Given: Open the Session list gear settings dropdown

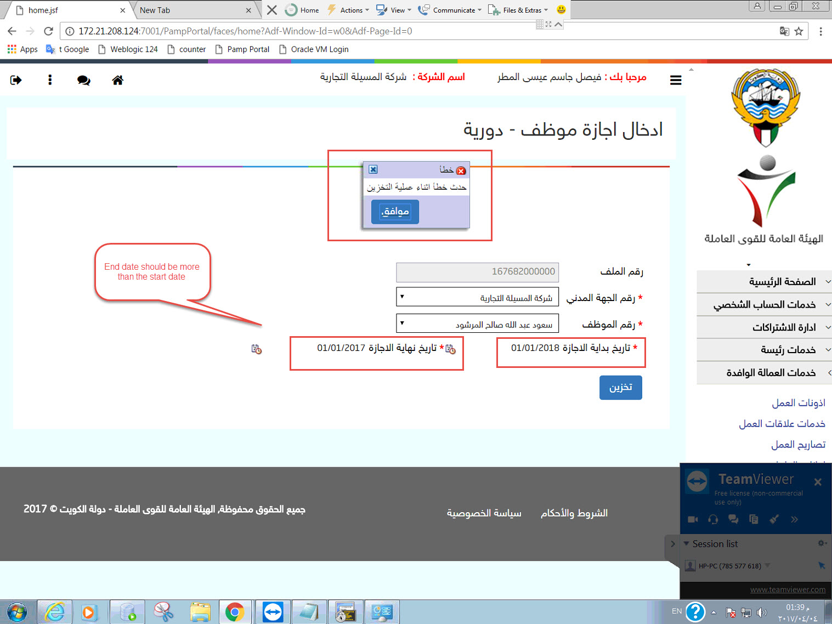Looking at the screenshot, I should pos(822,543).
